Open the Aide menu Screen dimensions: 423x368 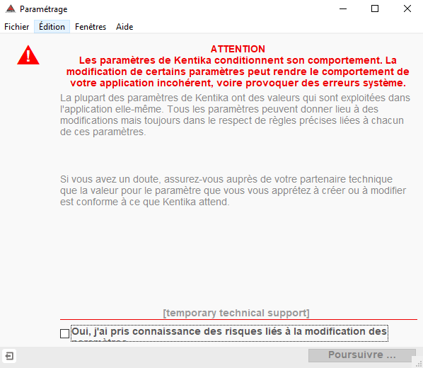coord(124,27)
